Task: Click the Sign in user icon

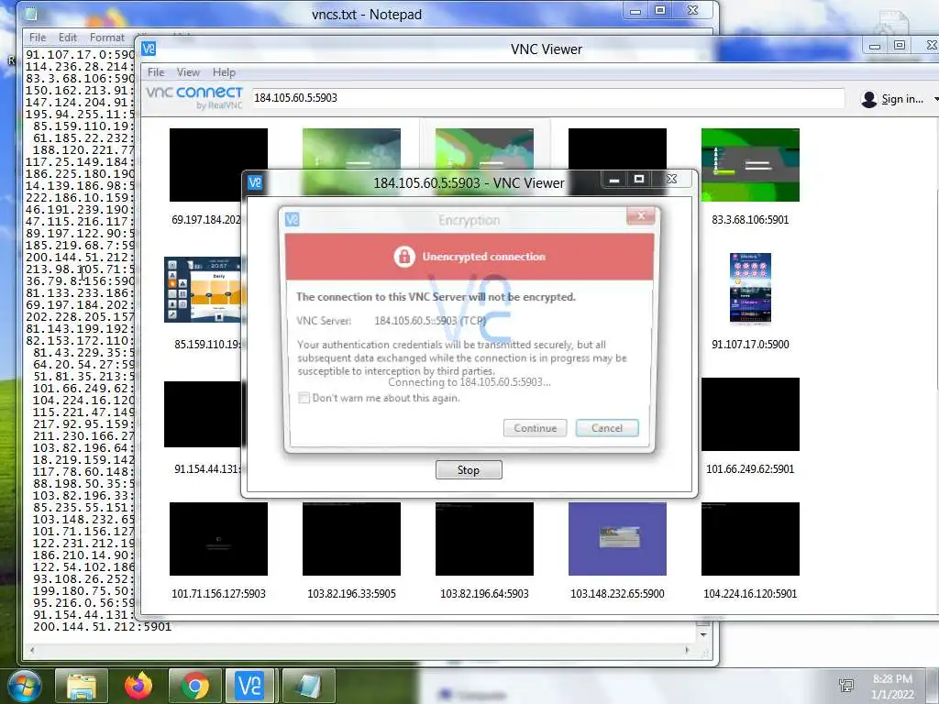Action: (869, 99)
